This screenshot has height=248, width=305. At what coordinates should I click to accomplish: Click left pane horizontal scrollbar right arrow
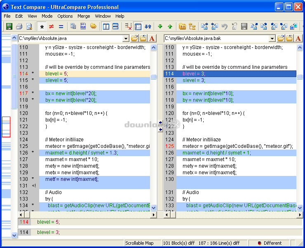tap(154, 215)
